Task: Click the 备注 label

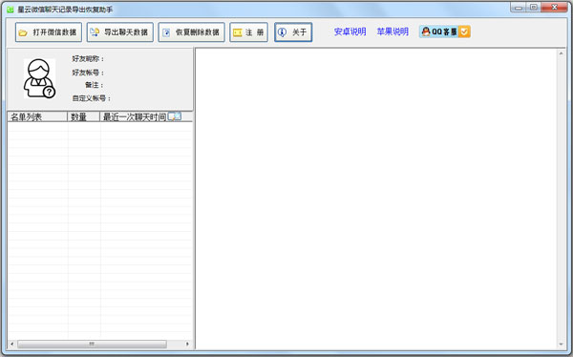Action: pyautogui.click(x=95, y=85)
